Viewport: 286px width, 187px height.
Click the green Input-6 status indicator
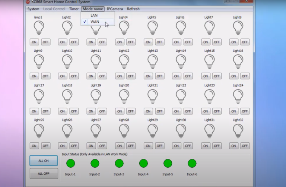pos(192,163)
